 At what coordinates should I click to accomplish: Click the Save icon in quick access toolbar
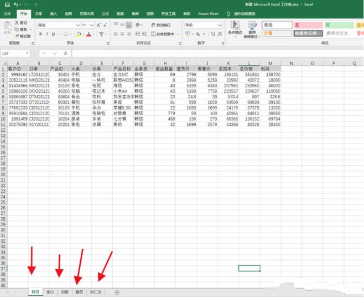tap(7, 5)
